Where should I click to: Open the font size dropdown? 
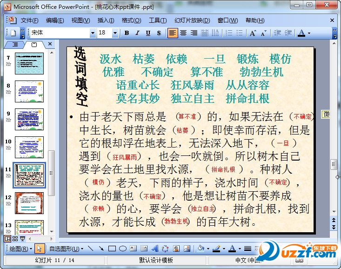[115, 33]
